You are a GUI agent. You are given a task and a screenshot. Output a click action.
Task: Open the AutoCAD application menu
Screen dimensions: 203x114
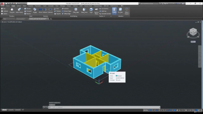[x=2, y=4]
